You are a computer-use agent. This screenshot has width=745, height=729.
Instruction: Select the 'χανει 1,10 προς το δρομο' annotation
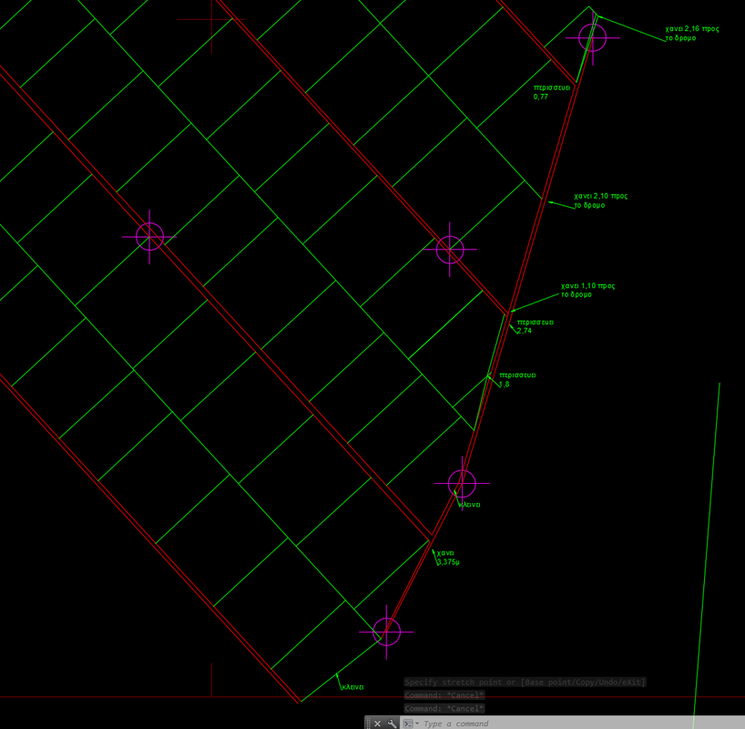(587, 290)
